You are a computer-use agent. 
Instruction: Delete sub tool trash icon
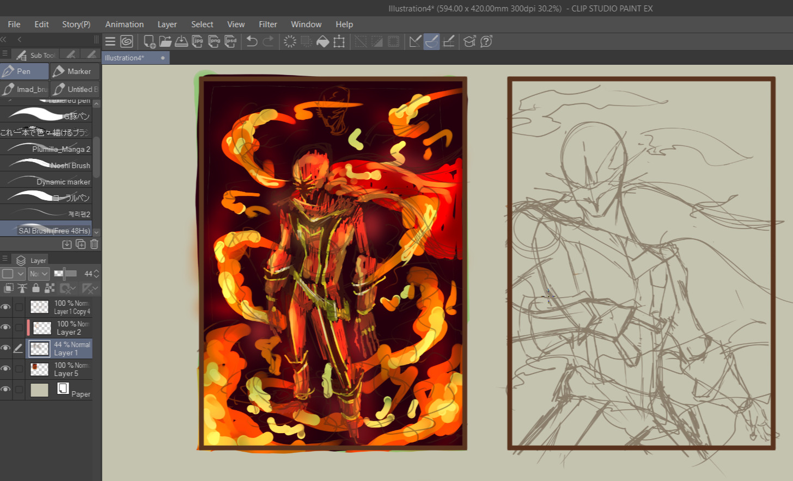(94, 244)
